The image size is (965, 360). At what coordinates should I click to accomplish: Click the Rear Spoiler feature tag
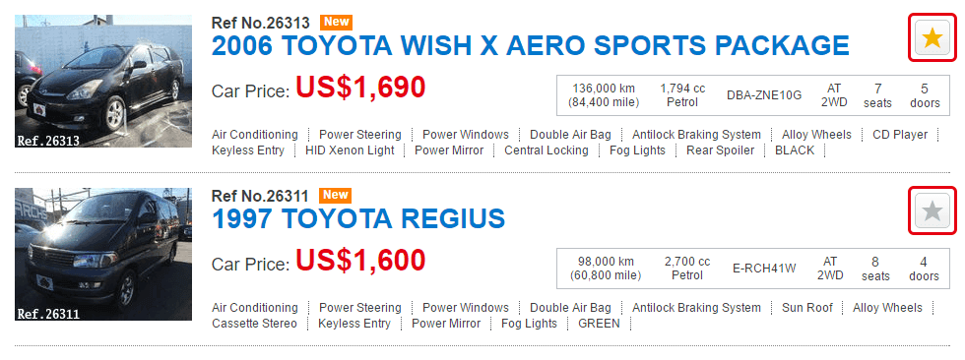click(720, 150)
